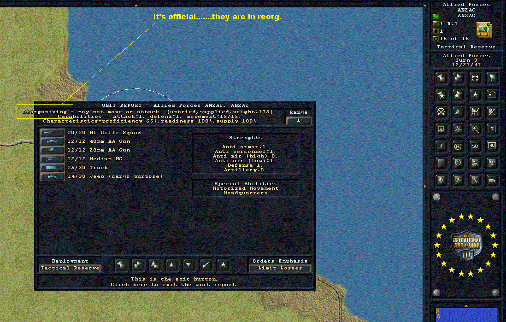Viewport: 506px width, 322px height.
Task: Click the curve graph icon beside the A
Action: coord(475,112)
